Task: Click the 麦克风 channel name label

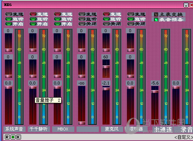Action: pyautogui.click(x=112, y=129)
